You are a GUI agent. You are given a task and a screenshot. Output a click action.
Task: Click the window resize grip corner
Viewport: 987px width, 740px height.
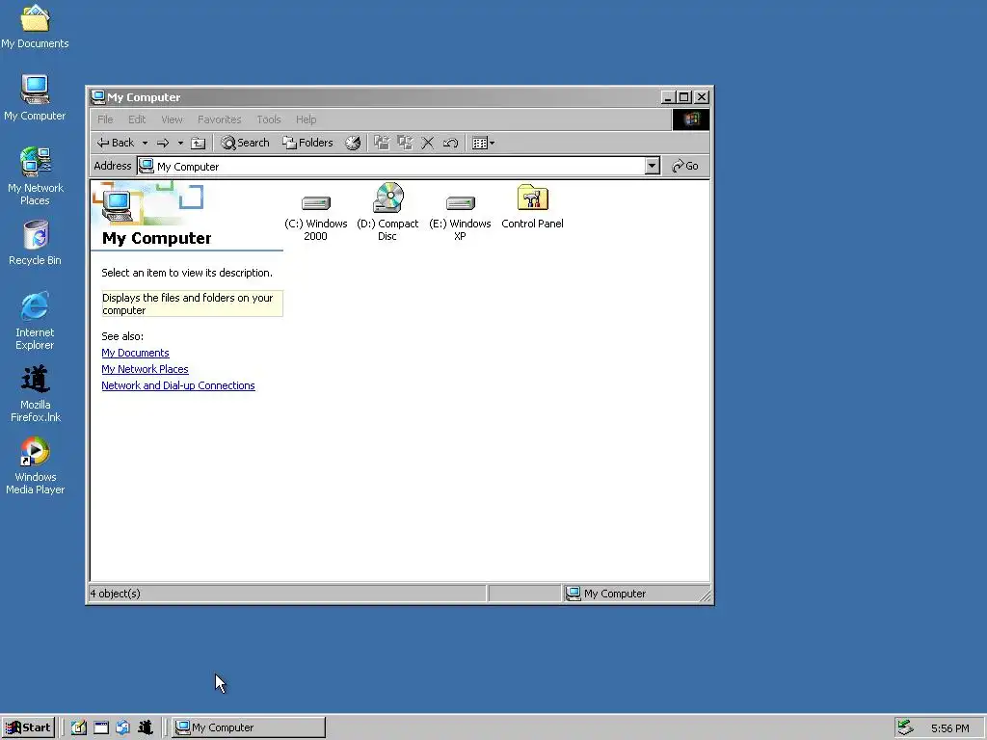pos(705,595)
